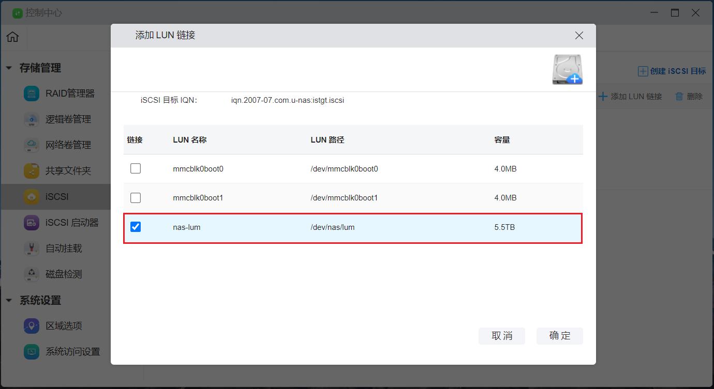Collapse the 存储管理 section
Image resolution: width=714 pixels, height=389 pixels.
[9, 68]
